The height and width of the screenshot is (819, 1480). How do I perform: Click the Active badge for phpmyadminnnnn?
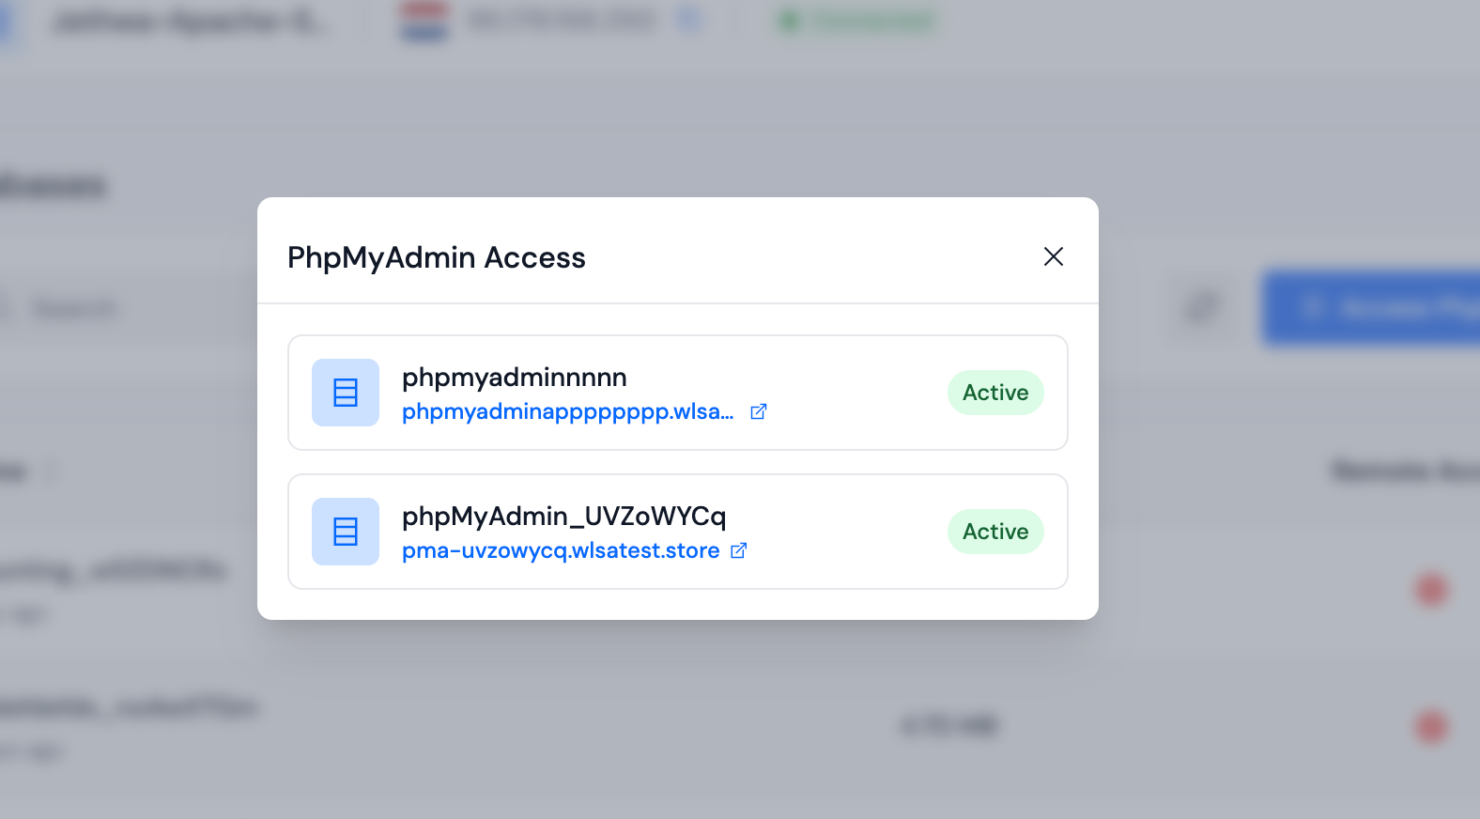pyautogui.click(x=994, y=393)
